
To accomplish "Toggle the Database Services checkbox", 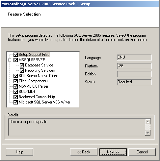I will [22, 65].
